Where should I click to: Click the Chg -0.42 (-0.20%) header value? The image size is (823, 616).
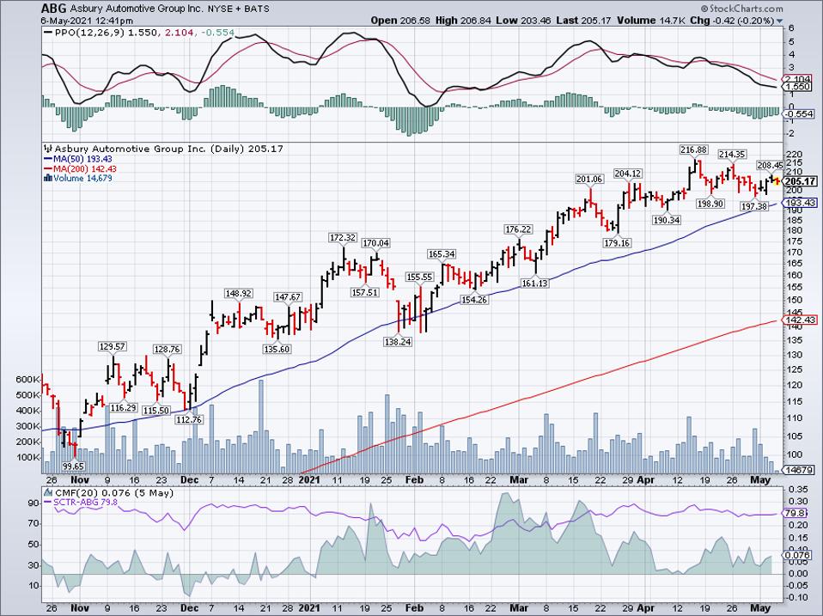(x=732, y=21)
